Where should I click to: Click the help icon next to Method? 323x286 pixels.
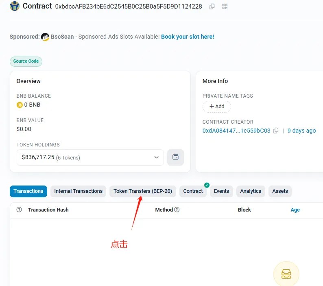tap(177, 210)
